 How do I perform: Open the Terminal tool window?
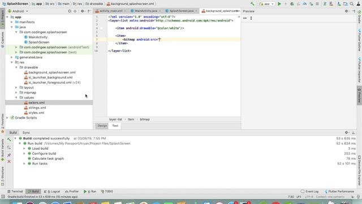(x=15, y=192)
